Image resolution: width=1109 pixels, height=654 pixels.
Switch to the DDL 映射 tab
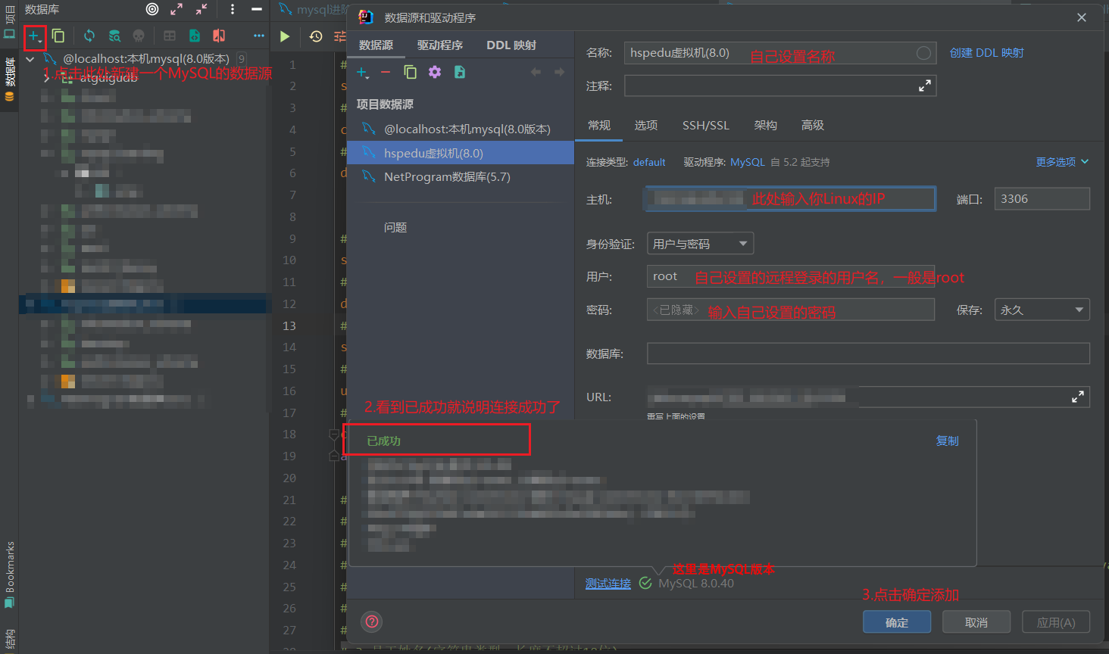[x=511, y=45]
